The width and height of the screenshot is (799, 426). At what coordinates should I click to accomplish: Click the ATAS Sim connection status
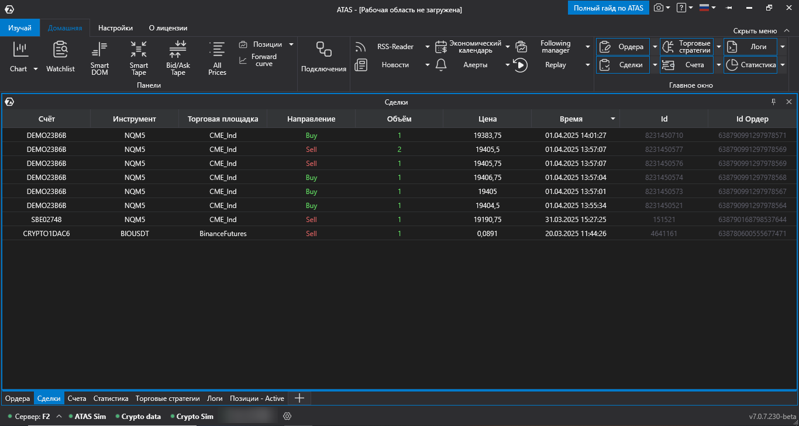[87, 417]
